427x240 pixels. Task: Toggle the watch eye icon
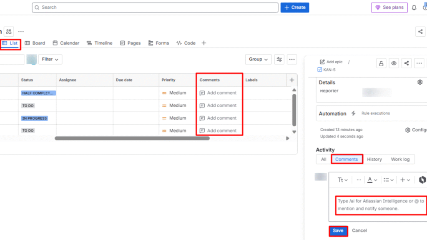394,63
